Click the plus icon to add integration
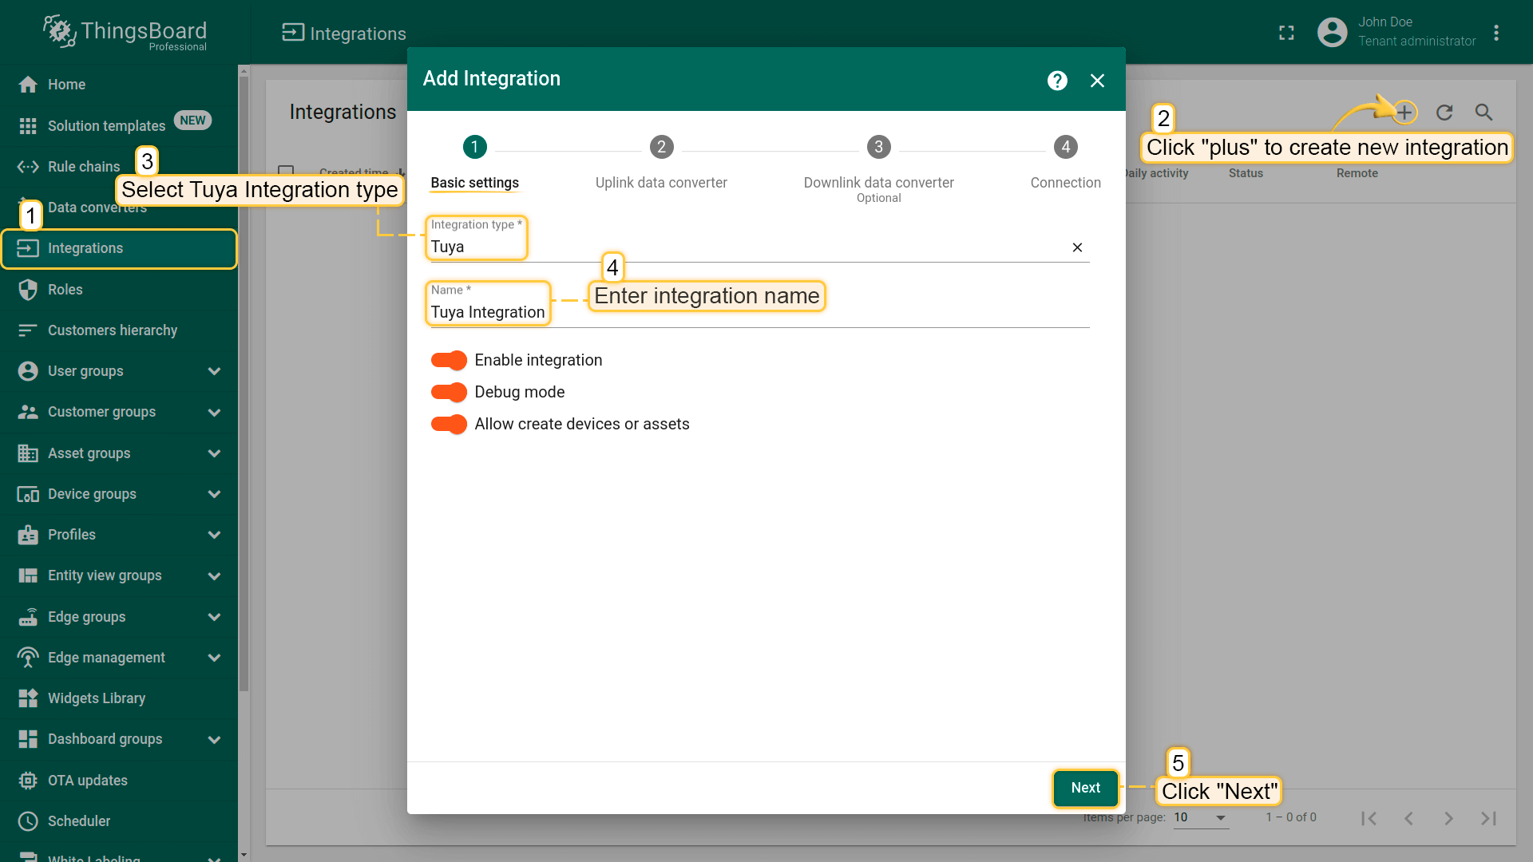Image resolution: width=1533 pixels, height=862 pixels. click(x=1404, y=113)
